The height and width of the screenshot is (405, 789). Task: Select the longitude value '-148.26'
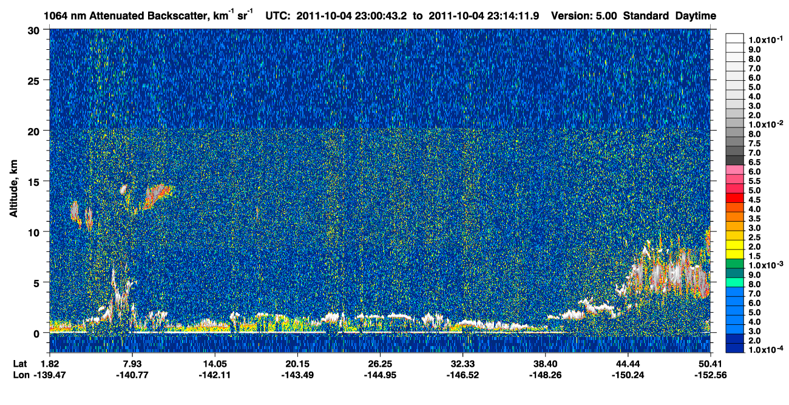click(x=546, y=375)
